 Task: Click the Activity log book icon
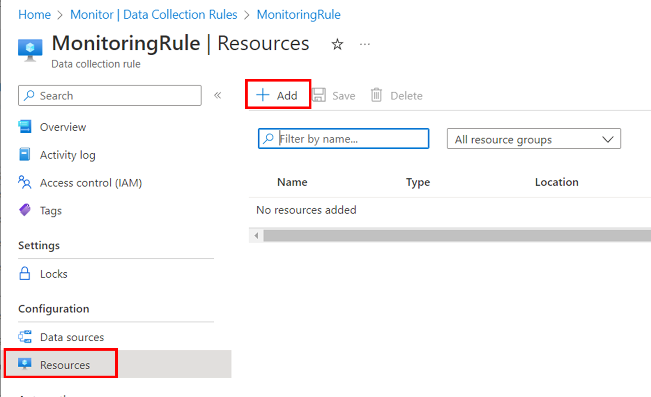25,155
